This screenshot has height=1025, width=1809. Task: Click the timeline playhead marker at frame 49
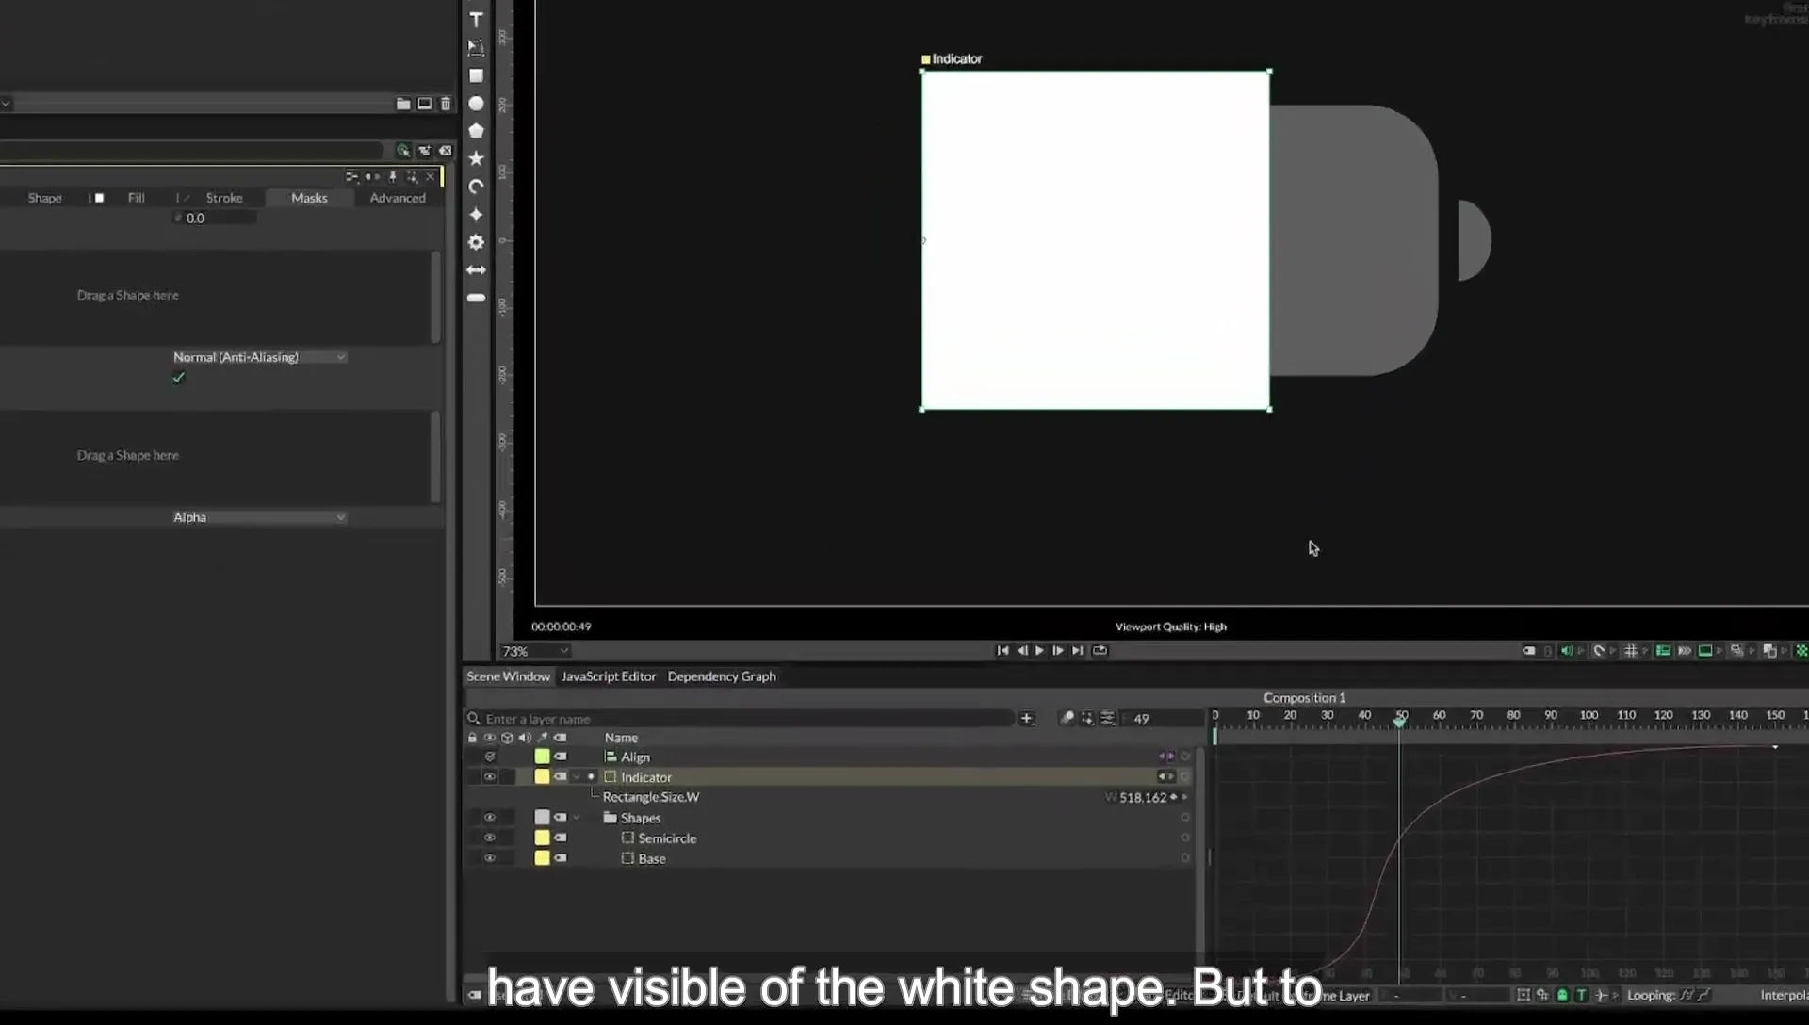[1399, 721]
